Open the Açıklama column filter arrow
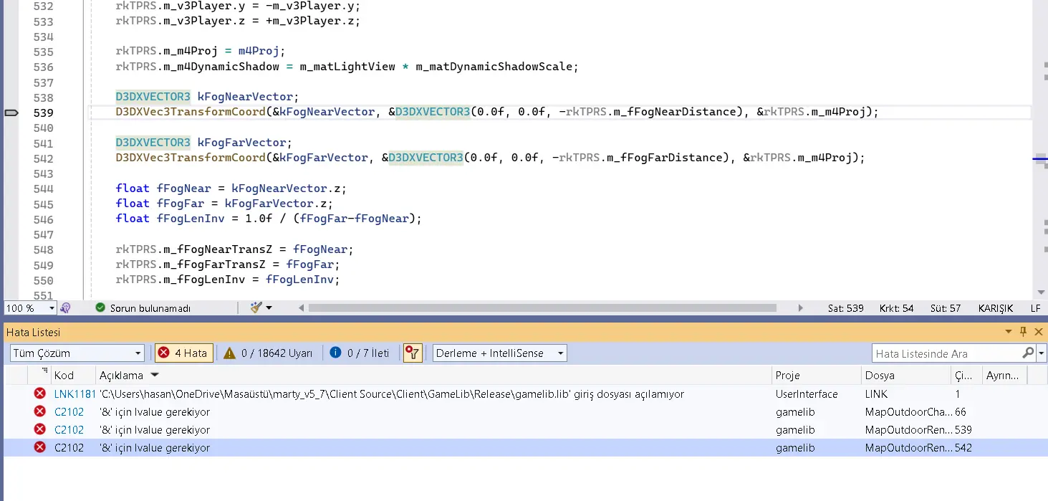Viewport: 1048px width, 501px height. [x=155, y=375]
